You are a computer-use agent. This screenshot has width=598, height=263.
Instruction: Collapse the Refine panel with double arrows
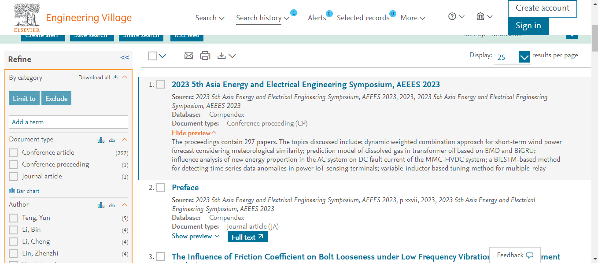(125, 58)
